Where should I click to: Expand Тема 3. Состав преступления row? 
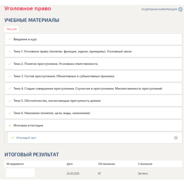point(93,76)
